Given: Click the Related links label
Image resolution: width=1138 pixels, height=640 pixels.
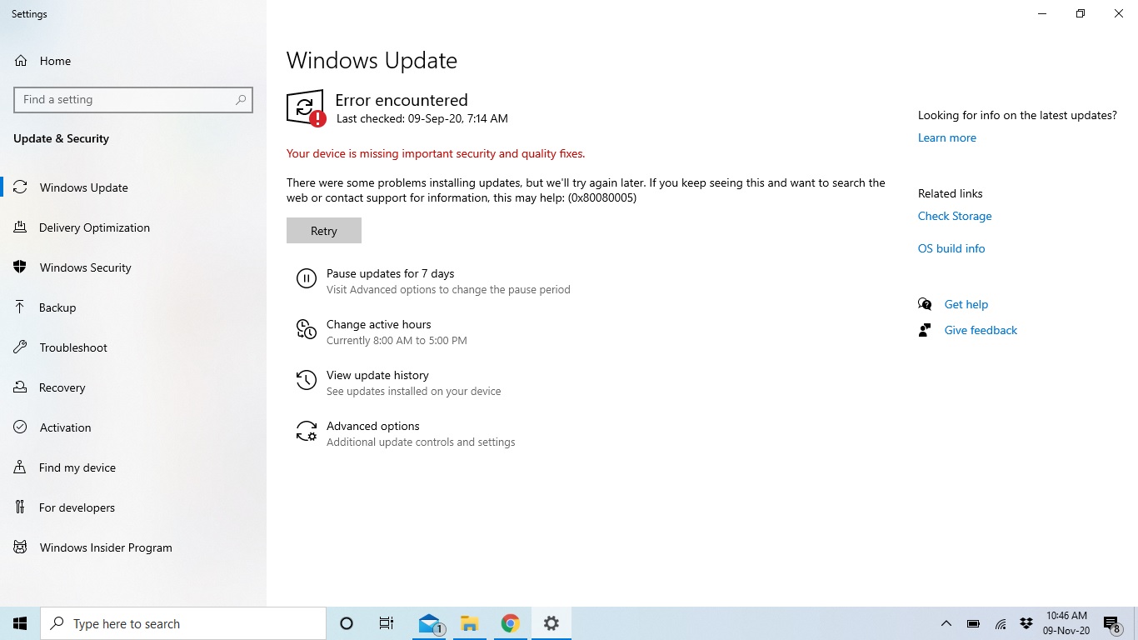Looking at the screenshot, I should (951, 193).
